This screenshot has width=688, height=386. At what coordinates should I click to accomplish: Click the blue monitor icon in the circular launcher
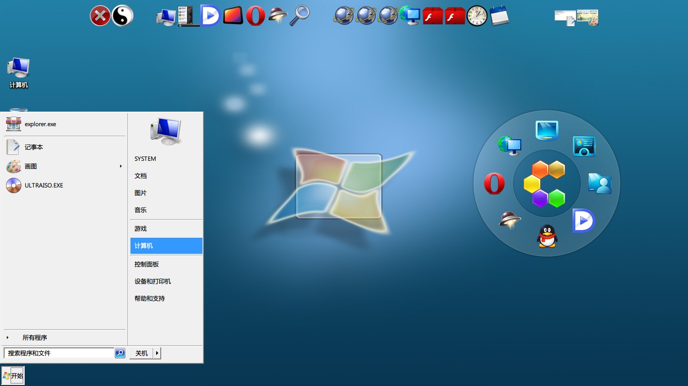coord(547,131)
